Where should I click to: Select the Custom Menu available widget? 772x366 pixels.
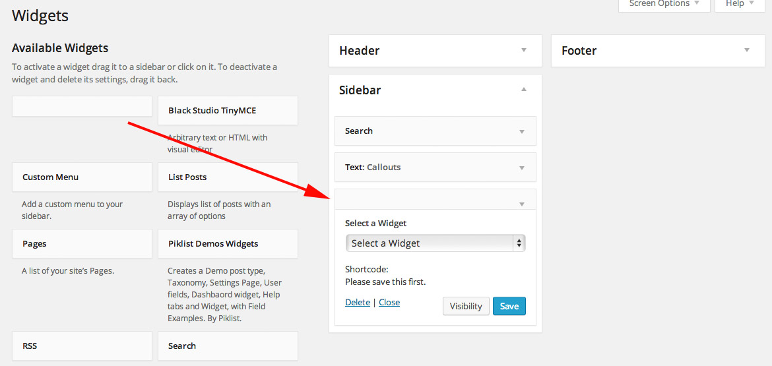pos(82,177)
